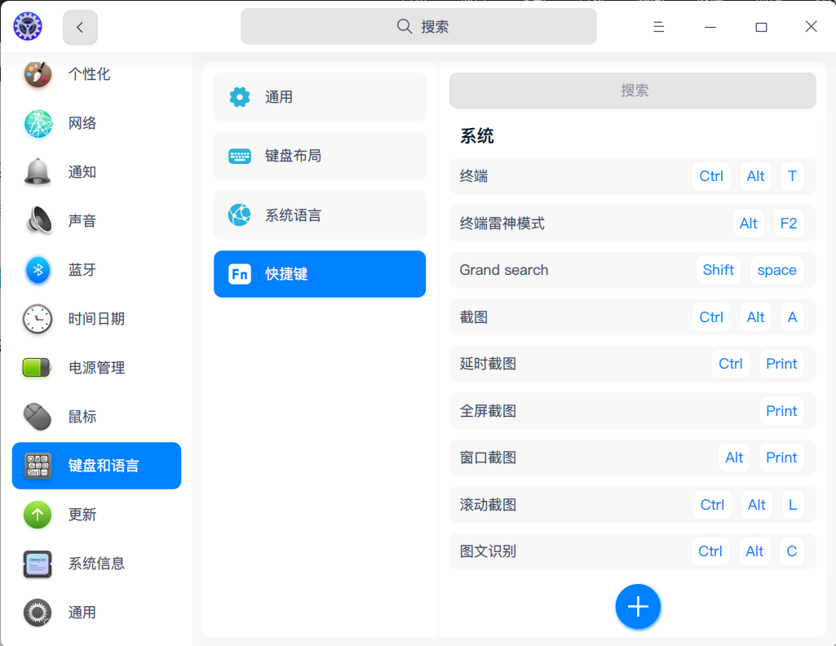Image resolution: width=836 pixels, height=646 pixels.
Task: Click the shortcuts 搜索 search field
Action: pyautogui.click(x=633, y=91)
